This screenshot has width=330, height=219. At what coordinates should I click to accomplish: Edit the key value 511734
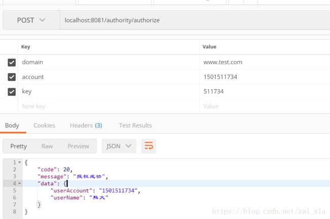(265, 91)
